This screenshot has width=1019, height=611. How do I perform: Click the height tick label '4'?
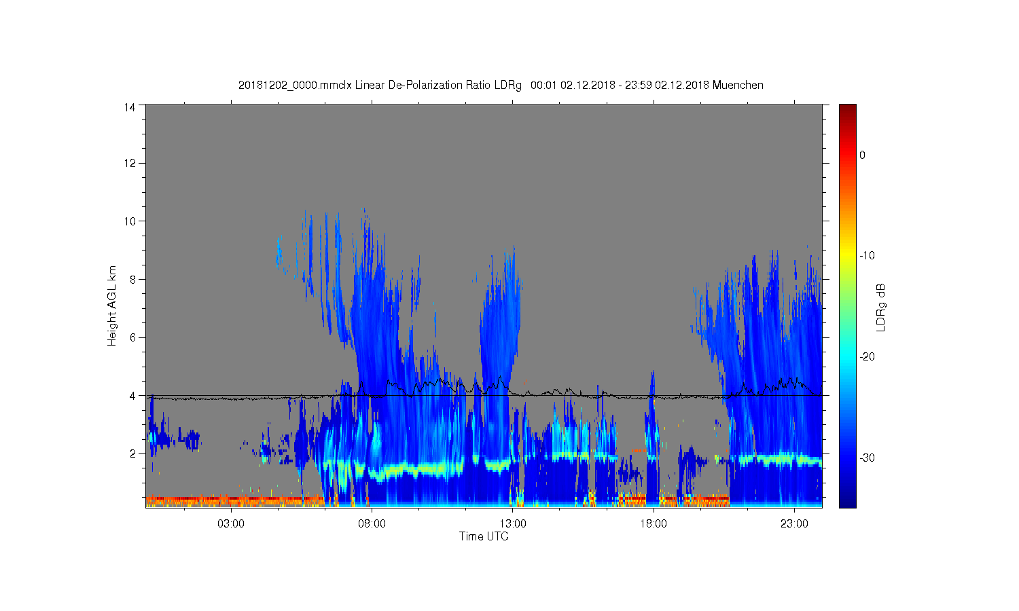click(133, 395)
